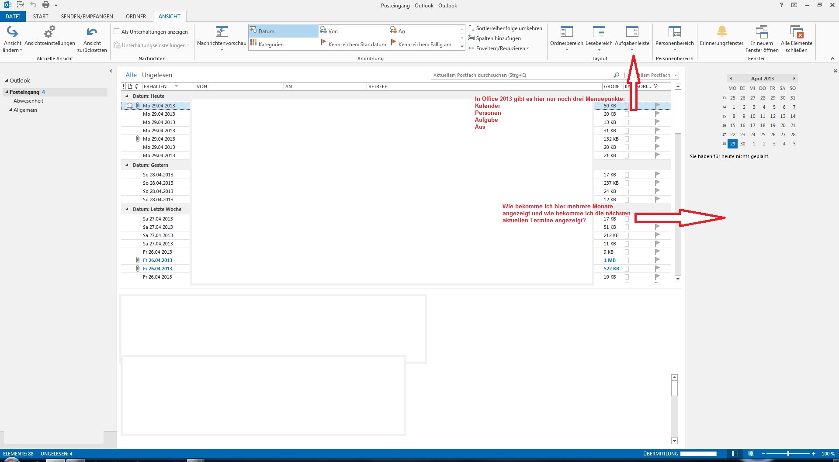Click Alle Elemente schließen
Screen dimensions: 839x462
(x=796, y=39)
